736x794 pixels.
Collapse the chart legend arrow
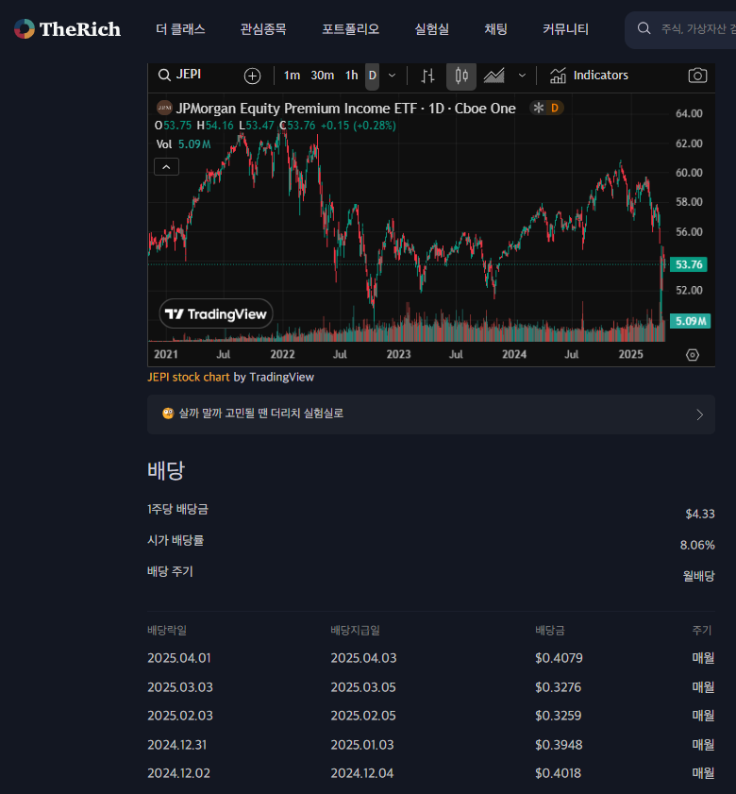[x=166, y=167]
